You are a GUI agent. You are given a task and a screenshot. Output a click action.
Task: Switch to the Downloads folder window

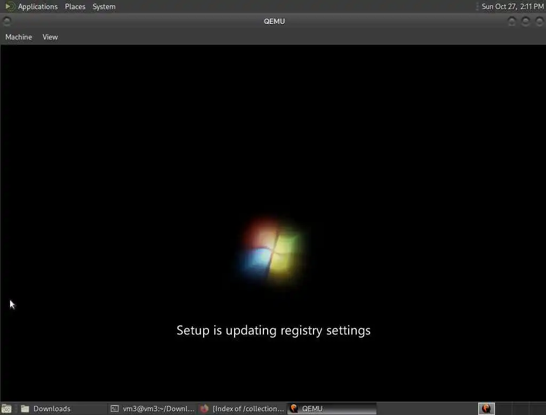63,409
